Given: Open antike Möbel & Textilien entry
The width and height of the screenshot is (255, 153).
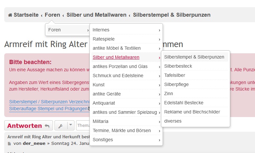Looking at the screenshot, I should 117,48.
